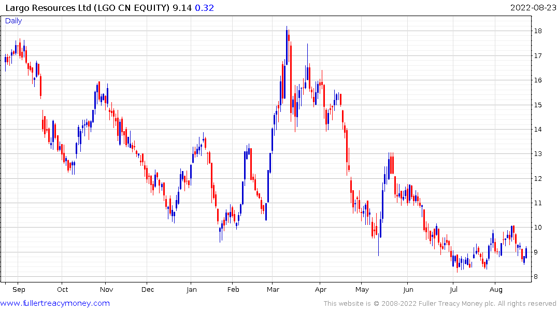The width and height of the screenshot is (557, 311).
Task: Click the Fuller Treacy Money copyright notice
Action: click(x=440, y=303)
